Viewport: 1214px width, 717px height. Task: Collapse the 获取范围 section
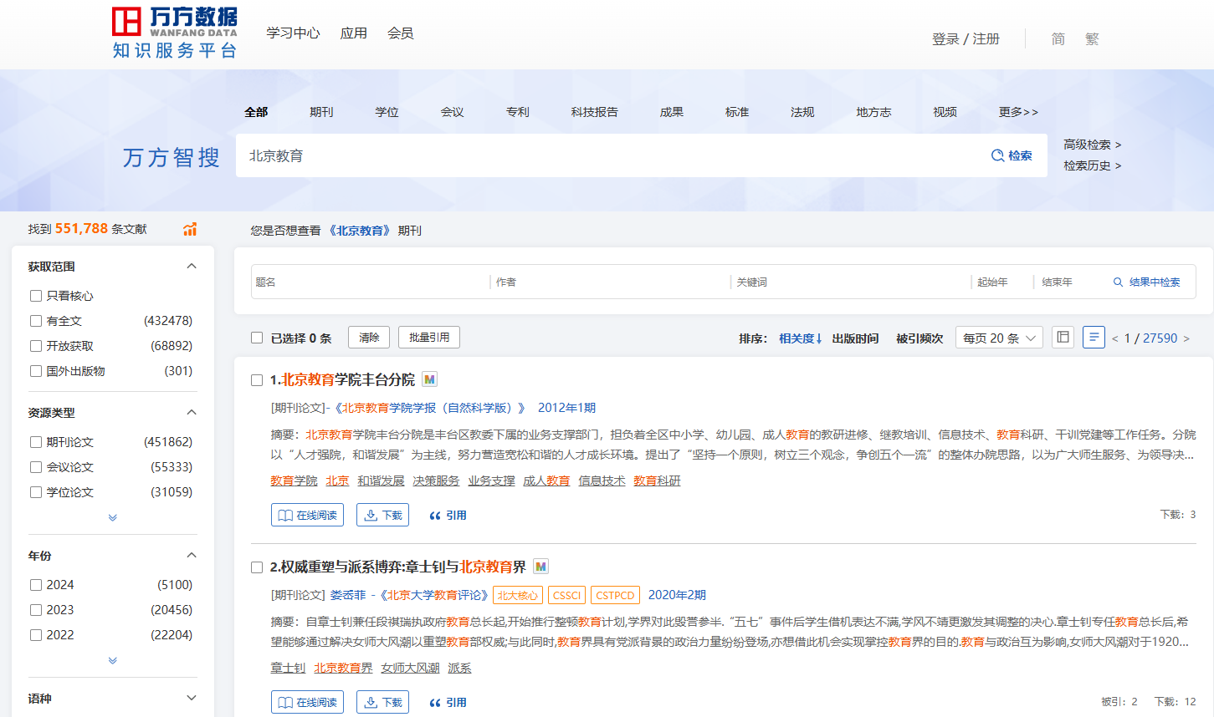(192, 266)
